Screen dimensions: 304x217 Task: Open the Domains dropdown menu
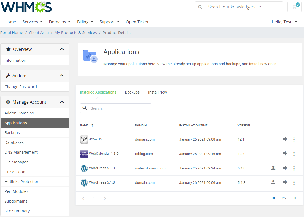tap(60, 22)
